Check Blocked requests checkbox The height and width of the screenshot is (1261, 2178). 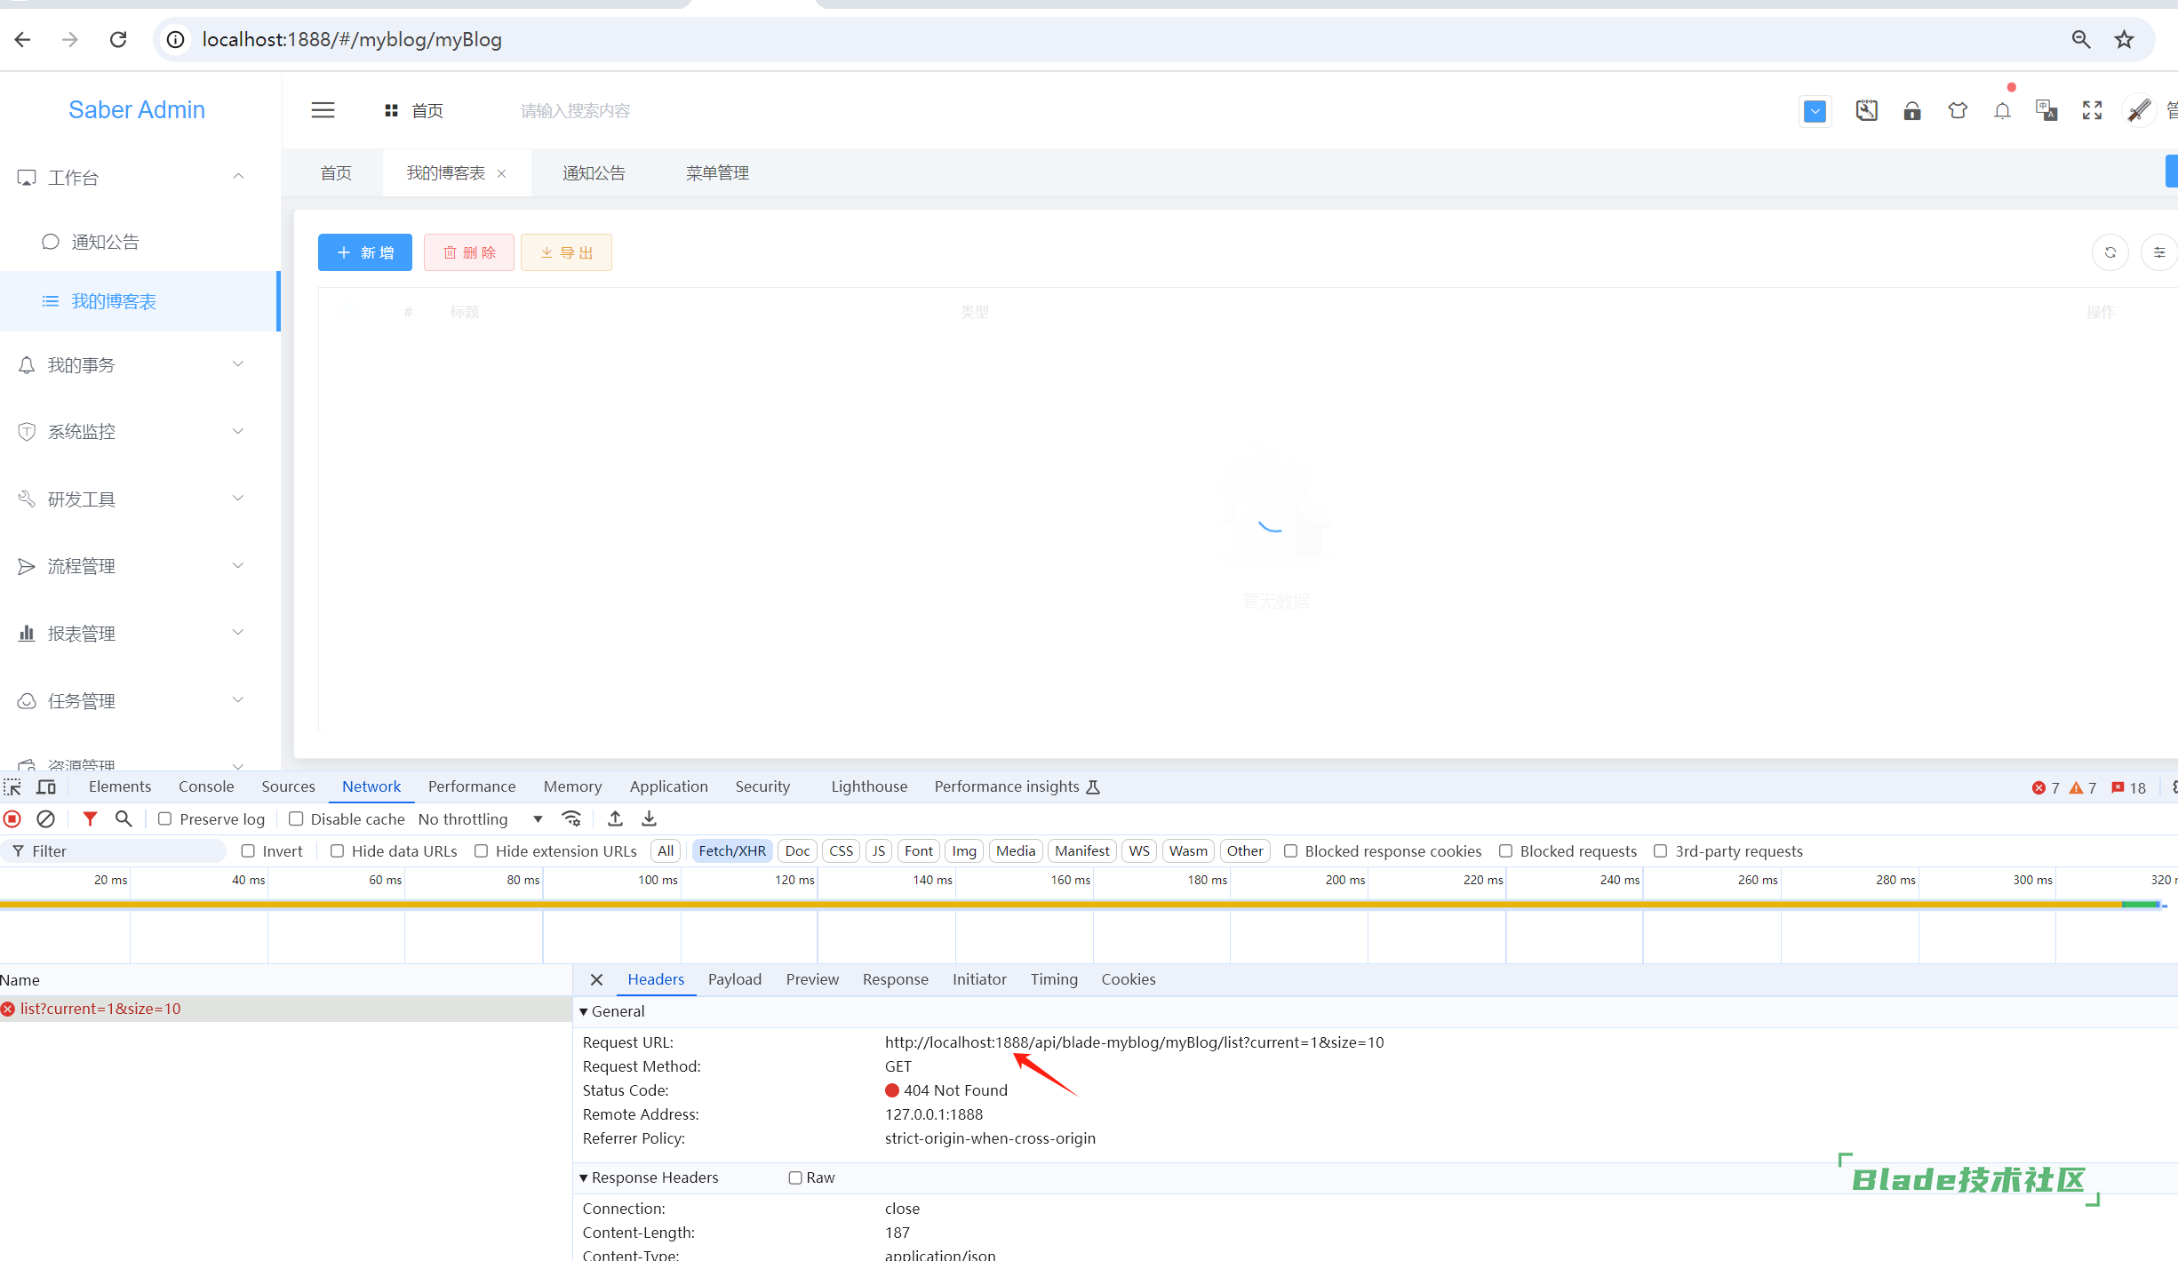1505,850
